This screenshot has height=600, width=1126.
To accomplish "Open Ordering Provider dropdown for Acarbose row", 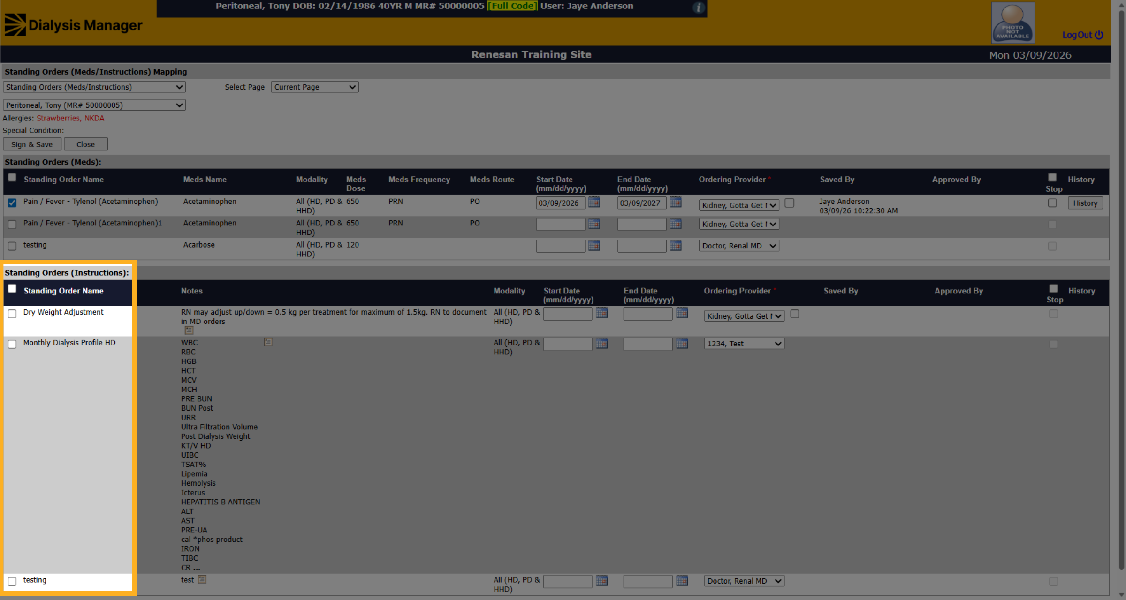I will pyautogui.click(x=739, y=246).
